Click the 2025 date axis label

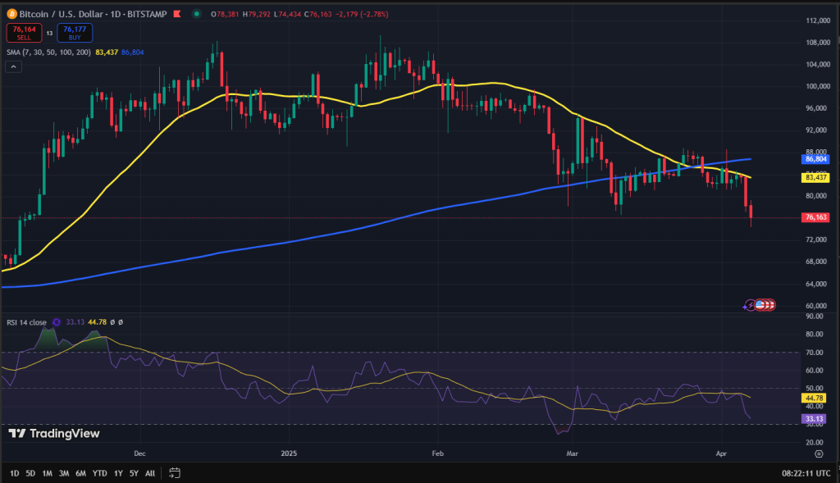(x=289, y=453)
